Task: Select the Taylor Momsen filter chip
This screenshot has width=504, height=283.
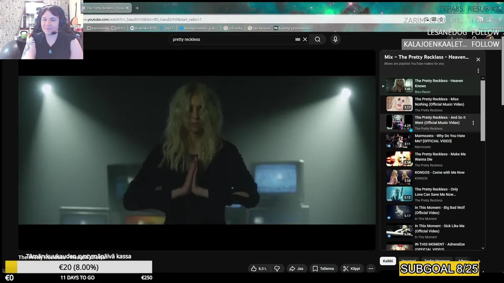Action: [437, 261]
